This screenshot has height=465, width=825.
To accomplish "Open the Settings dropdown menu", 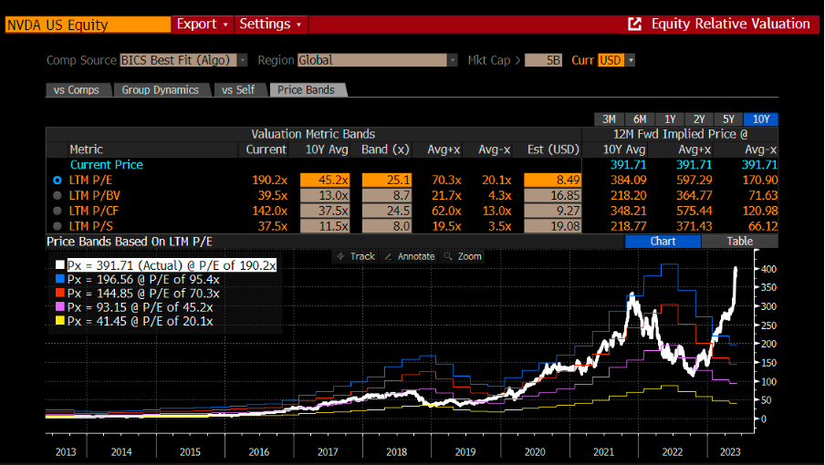I will pos(270,25).
